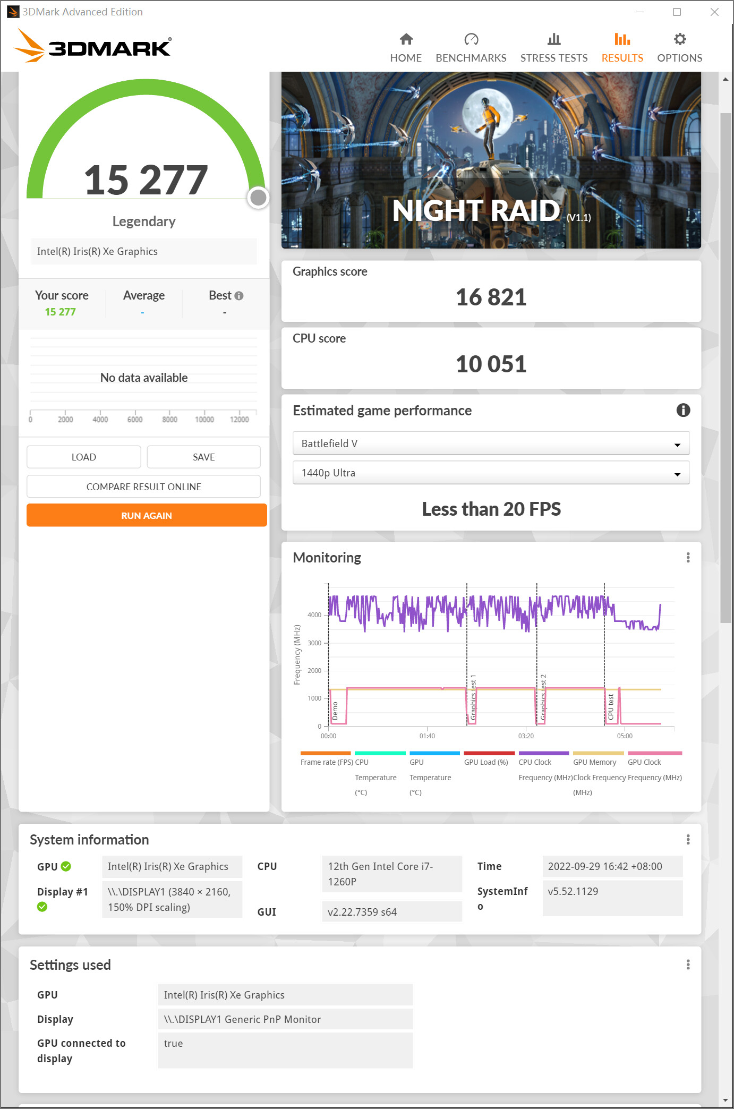The width and height of the screenshot is (734, 1109).
Task: Click the Load button
Action: (x=84, y=457)
